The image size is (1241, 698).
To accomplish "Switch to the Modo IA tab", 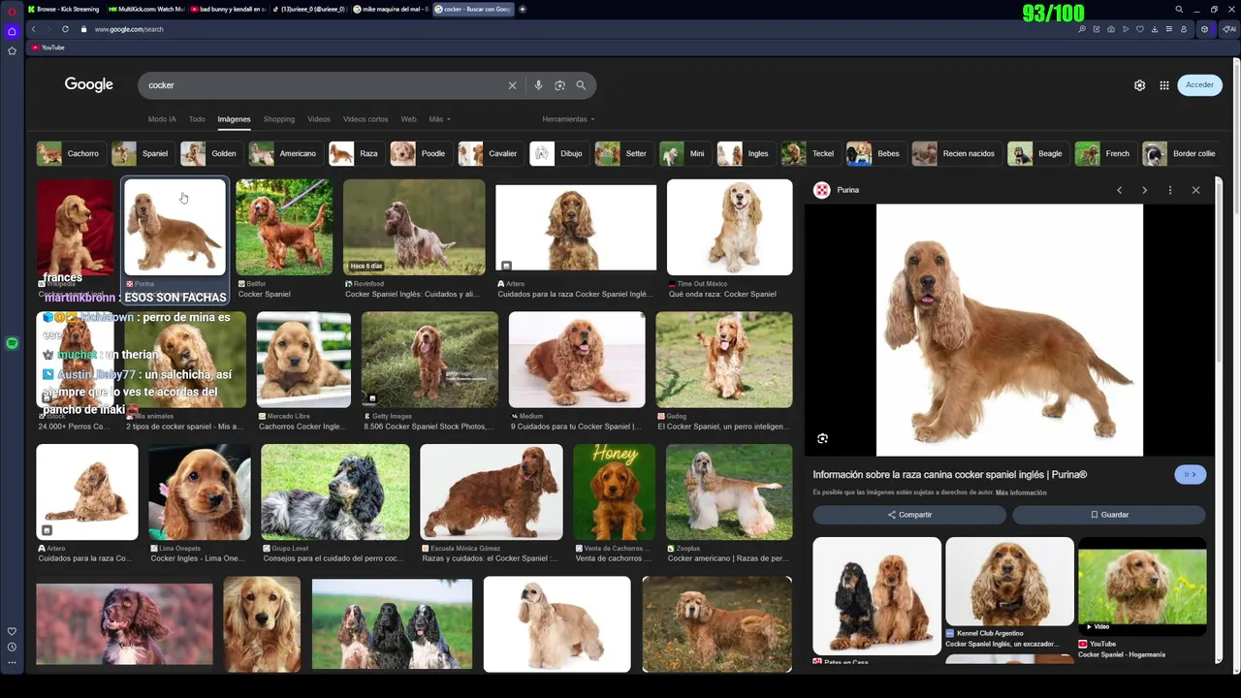I will pos(162,119).
